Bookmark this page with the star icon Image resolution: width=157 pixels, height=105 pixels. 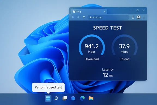[133, 17]
